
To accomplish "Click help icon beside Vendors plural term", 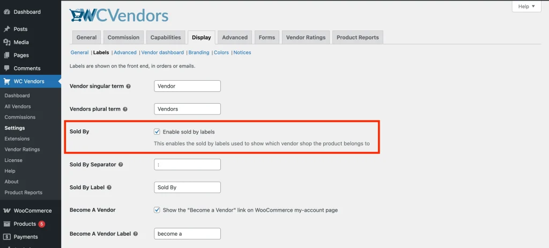I will click(x=125, y=109).
